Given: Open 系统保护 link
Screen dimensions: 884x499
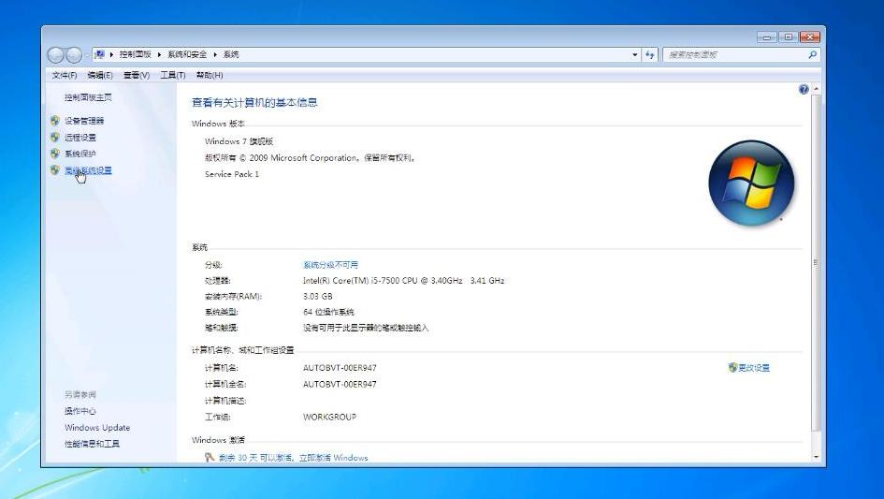Looking at the screenshot, I should 80,154.
